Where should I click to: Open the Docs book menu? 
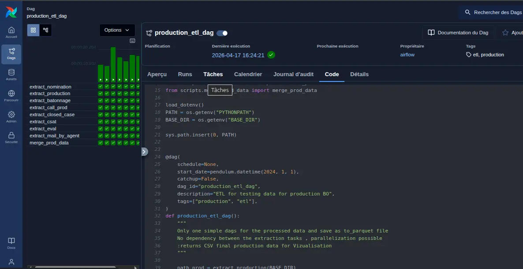pyautogui.click(x=11, y=243)
